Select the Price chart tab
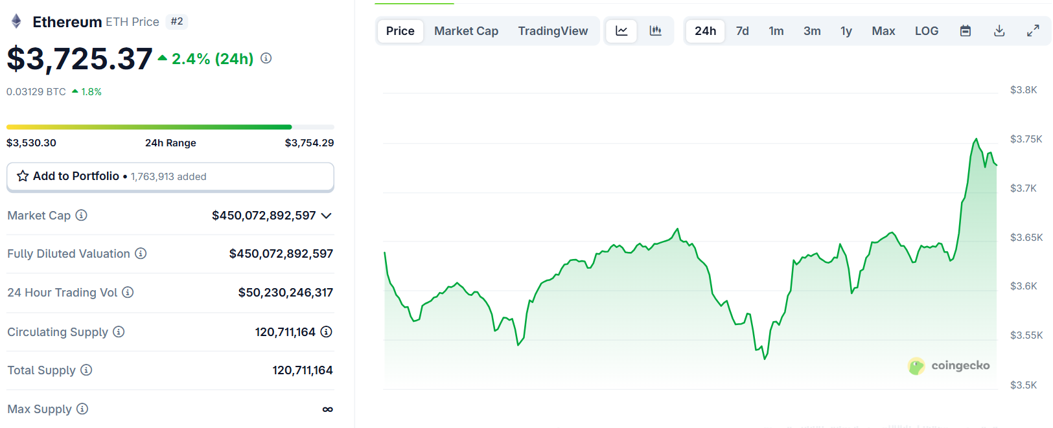Image resolution: width=1053 pixels, height=428 pixels. click(x=400, y=31)
